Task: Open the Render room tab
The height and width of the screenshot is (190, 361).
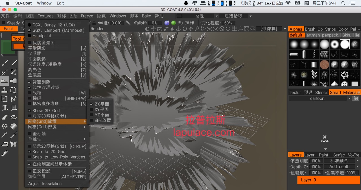Action: click(x=97, y=29)
